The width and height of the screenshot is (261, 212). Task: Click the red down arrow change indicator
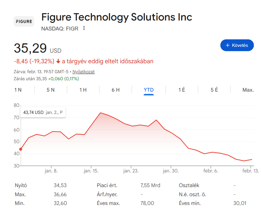click(58, 61)
